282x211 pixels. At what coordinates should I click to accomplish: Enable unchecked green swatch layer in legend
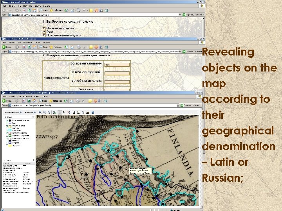pyautogui.click(x=7, y=136)
